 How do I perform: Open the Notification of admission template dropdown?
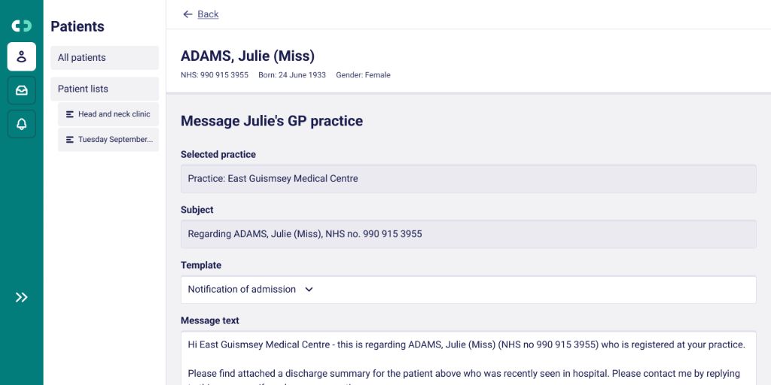[x=242, y=290]
